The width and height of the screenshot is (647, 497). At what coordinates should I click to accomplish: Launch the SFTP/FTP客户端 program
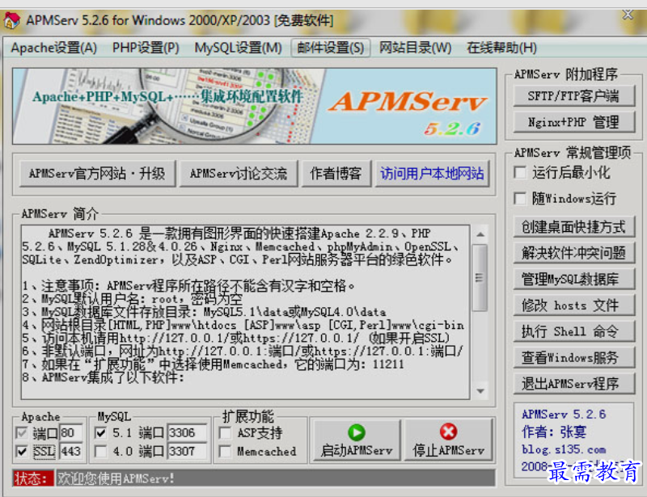pyautogui.click(x=573, y=95)
